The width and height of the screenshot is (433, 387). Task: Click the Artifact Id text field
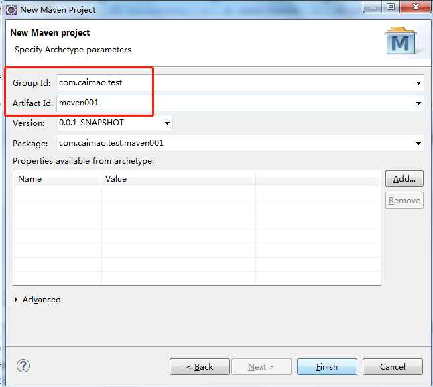point(240,103)
